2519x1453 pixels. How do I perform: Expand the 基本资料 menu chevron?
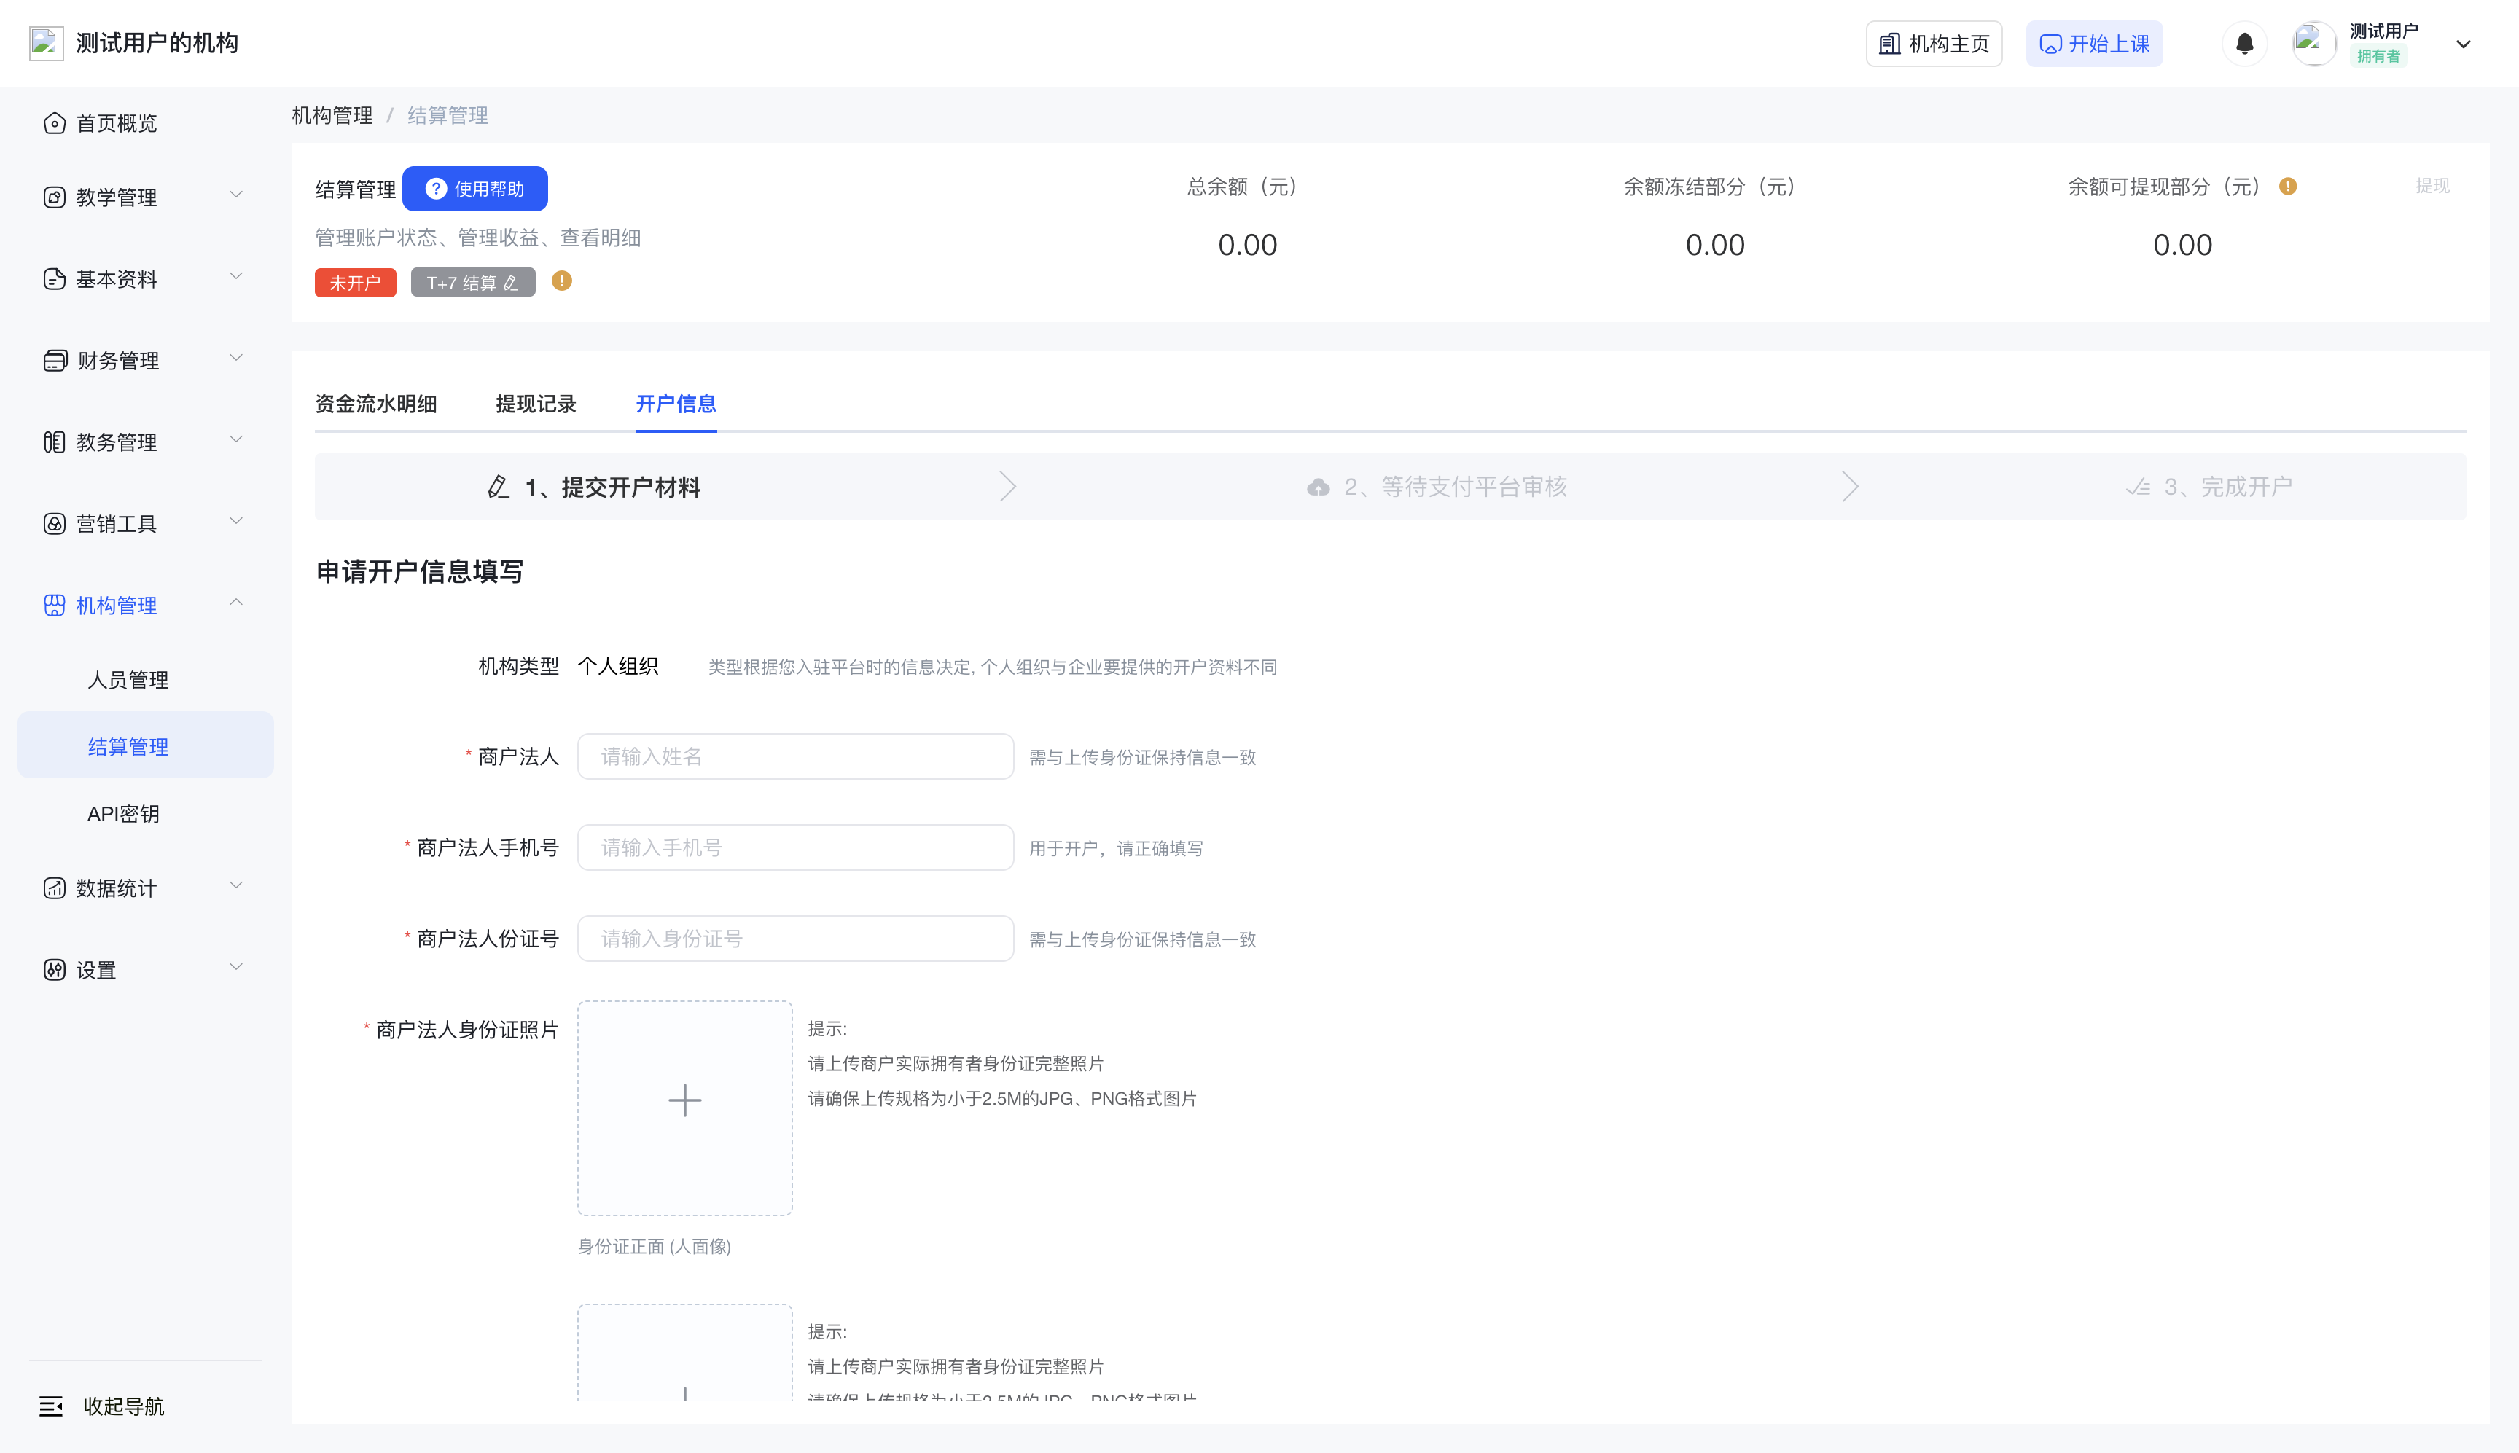point(235,276)
